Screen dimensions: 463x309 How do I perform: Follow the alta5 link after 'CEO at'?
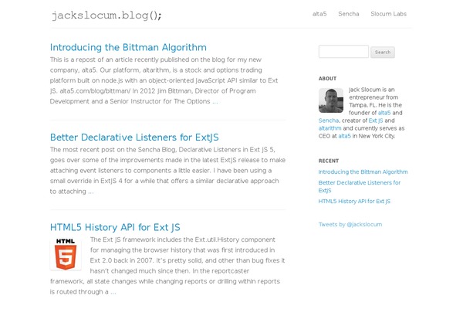pyautogui.click(x=345, y=136)
